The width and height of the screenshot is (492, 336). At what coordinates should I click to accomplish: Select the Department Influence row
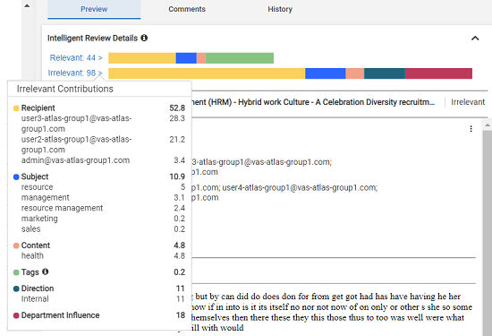[99, 315]
